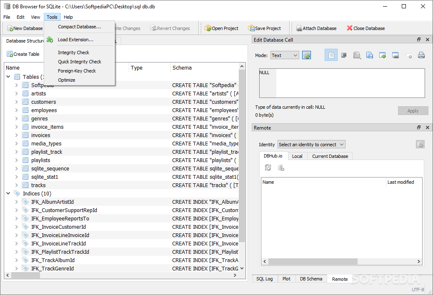The image size is (433, 295).
Task: Switch to the DB Schema bottom tab
Action: (x=311, y=279)
